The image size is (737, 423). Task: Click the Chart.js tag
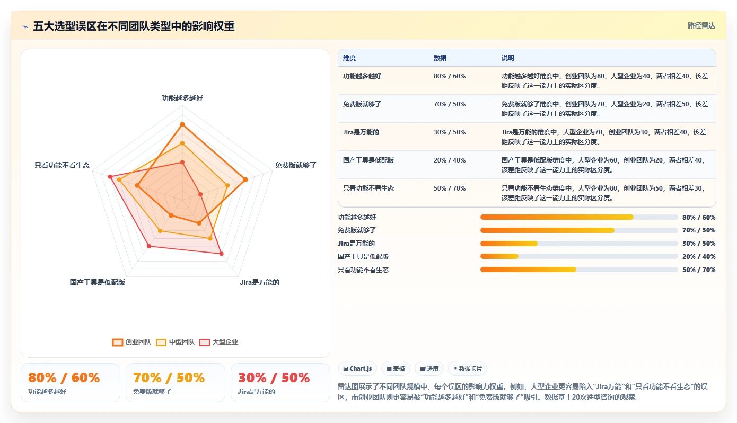[x=357, y=368]
